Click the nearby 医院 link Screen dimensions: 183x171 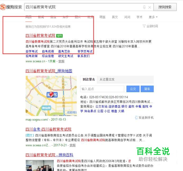pyautogui.click(x=145, y=106)
